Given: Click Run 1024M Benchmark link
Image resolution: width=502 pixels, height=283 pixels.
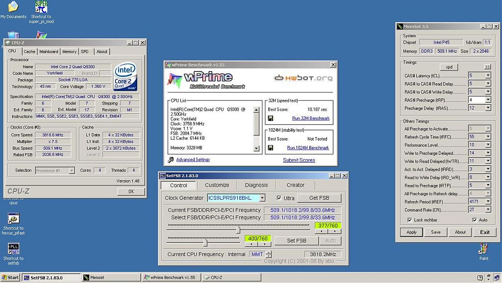Looking at the screenshot, I should (308, 148).
